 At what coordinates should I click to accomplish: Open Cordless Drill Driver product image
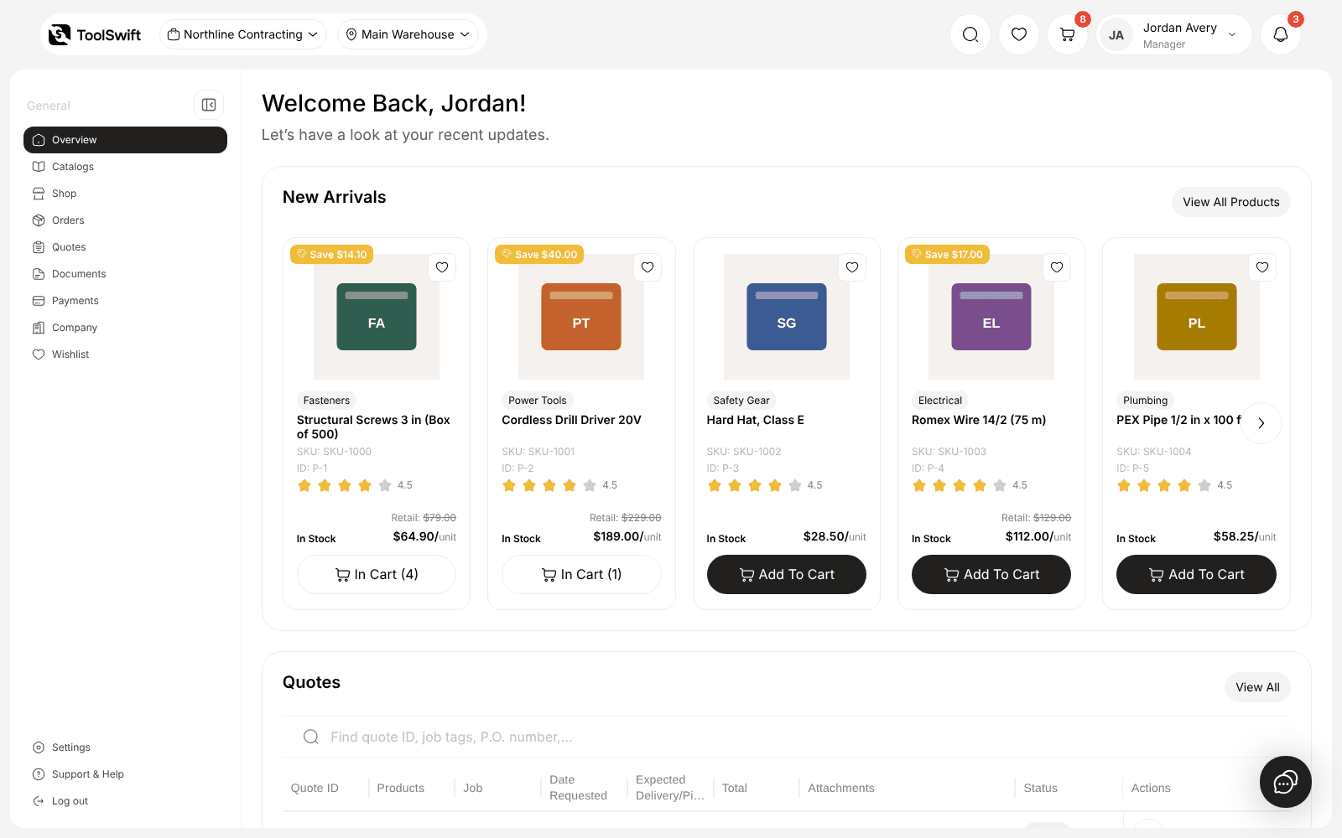point(581,317)
